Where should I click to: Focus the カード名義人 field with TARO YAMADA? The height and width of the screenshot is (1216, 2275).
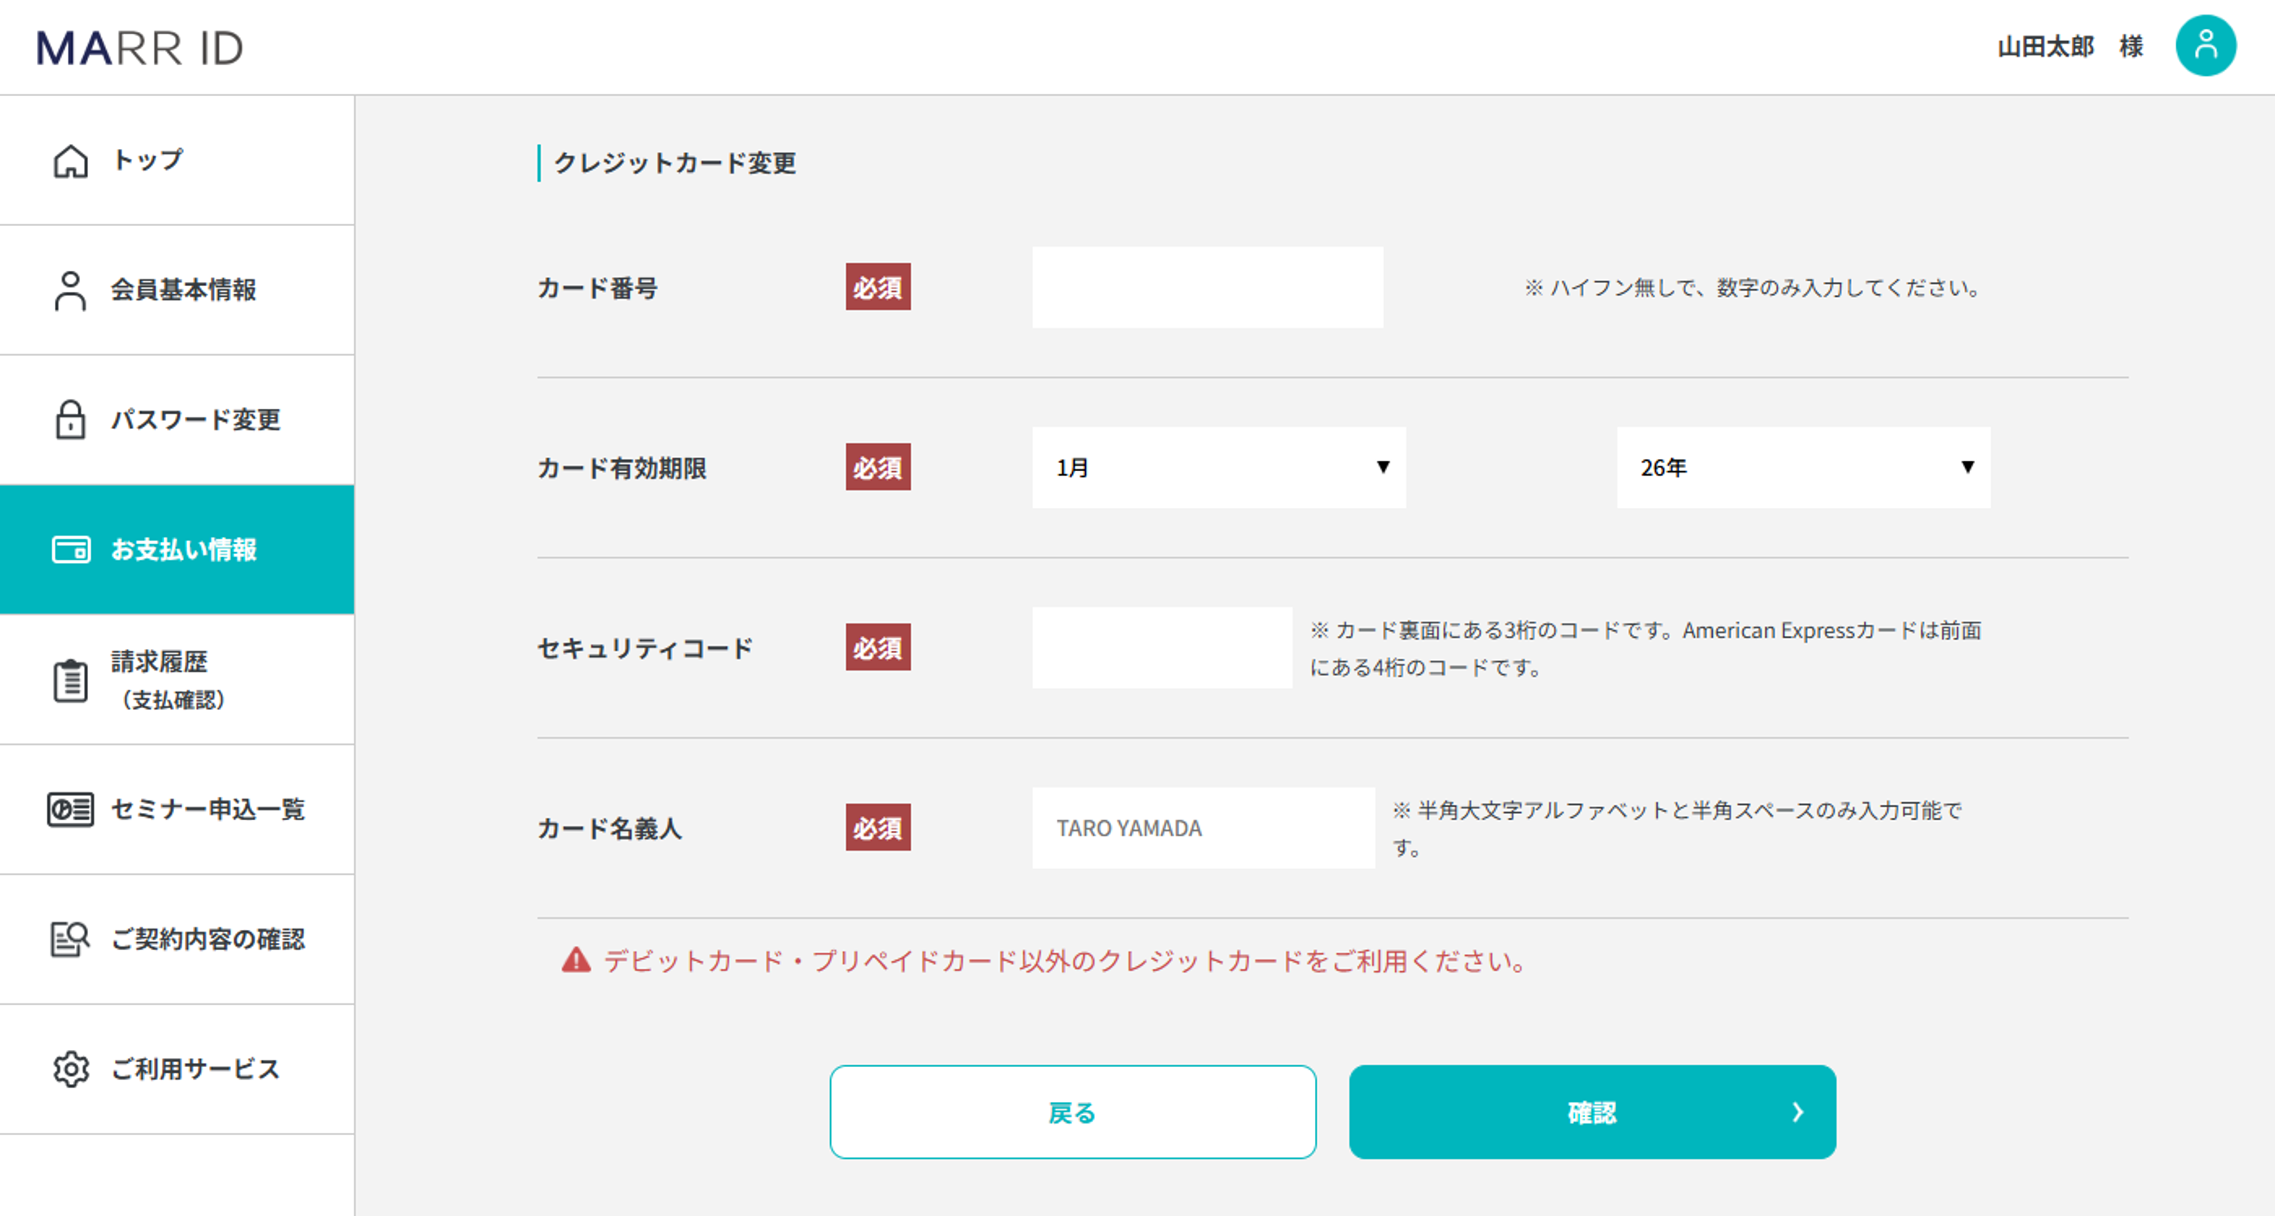pyautogui.click(x=1203, y=827)
